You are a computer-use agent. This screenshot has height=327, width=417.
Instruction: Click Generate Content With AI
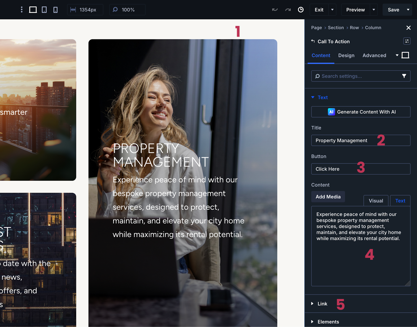pos(361,112)
